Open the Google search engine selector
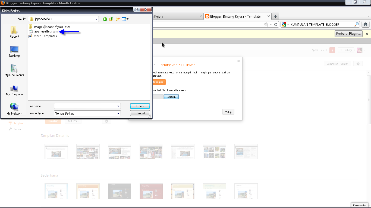Screen dimensions: 371x208 pos(285,24)
